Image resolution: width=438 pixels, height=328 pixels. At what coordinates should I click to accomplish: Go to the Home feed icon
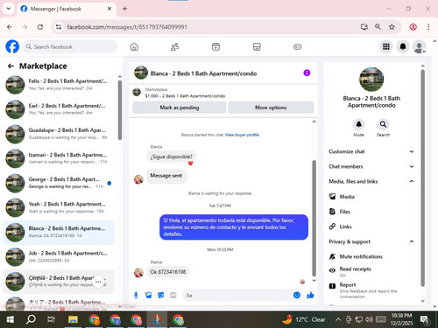(134, 46)
